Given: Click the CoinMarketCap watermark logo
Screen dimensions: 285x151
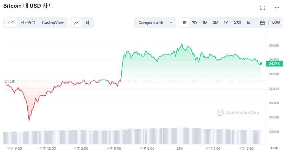Looking at the screenshot, I should (x=237, y=112).
